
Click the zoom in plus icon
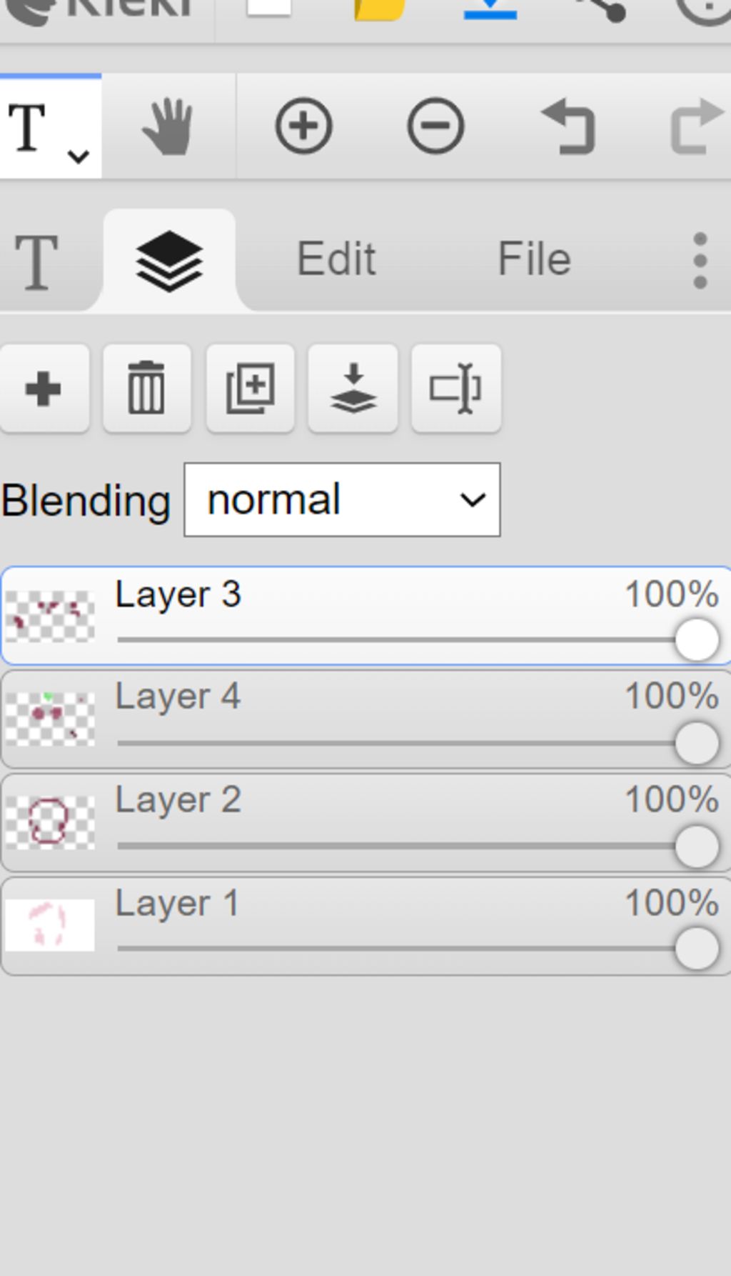click(x=303, y=126)
